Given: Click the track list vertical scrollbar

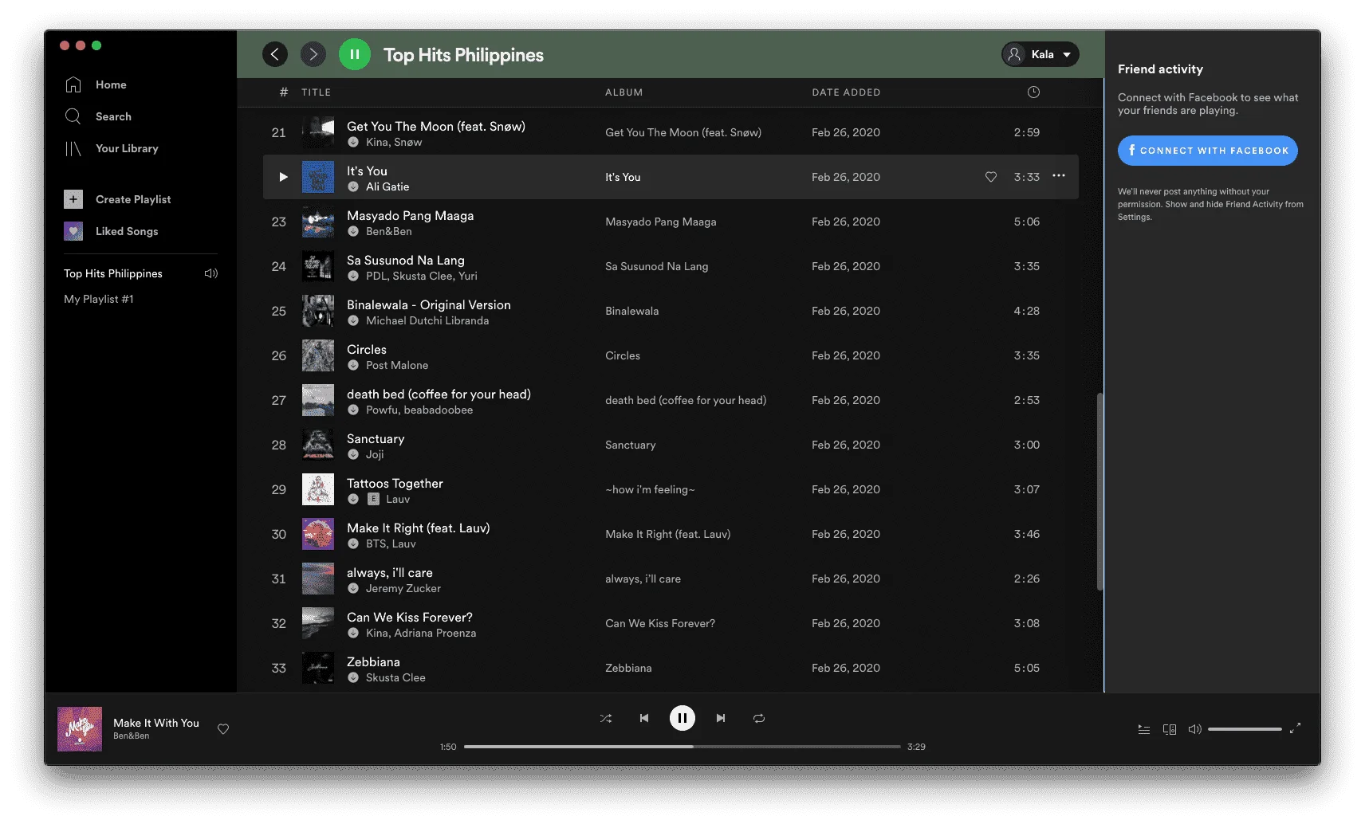Looking at the screenshot, I should tap(1100, 491).
